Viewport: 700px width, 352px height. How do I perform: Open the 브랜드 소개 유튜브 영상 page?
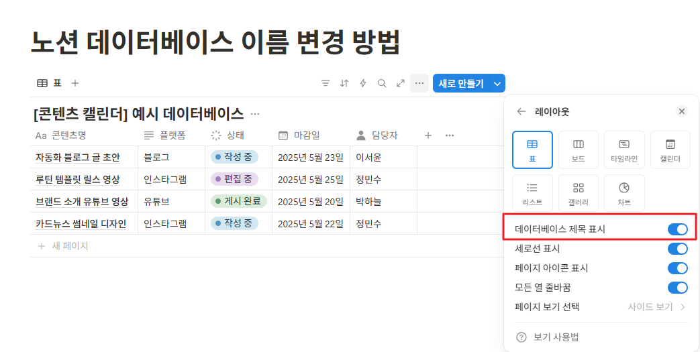point(82,202)
